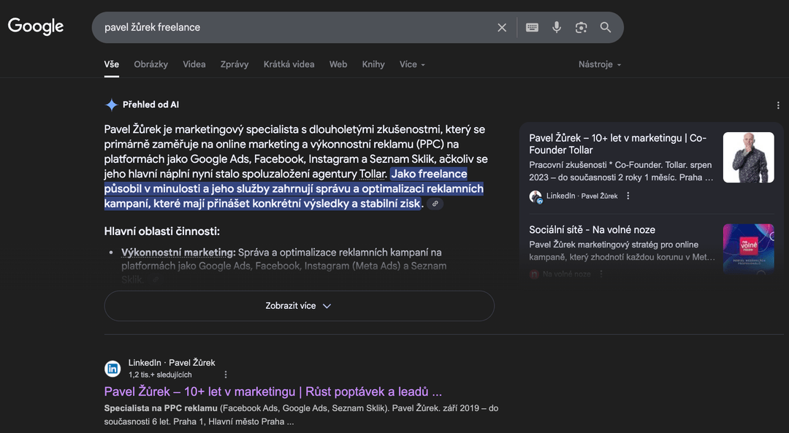Image resolution: width=789 pixels, height=433 pixels.
Task: Open AI overview three-dot options menu
Action: click(x=778, y=105)
